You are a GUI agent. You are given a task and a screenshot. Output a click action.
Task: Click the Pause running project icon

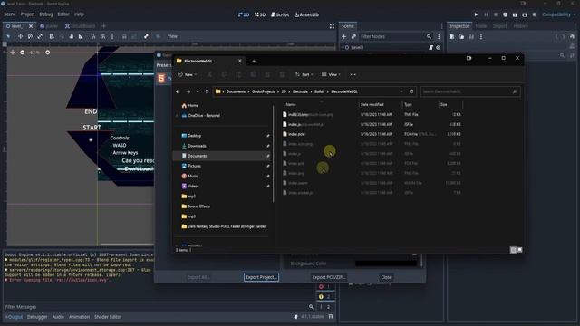[x=486, y=14]
